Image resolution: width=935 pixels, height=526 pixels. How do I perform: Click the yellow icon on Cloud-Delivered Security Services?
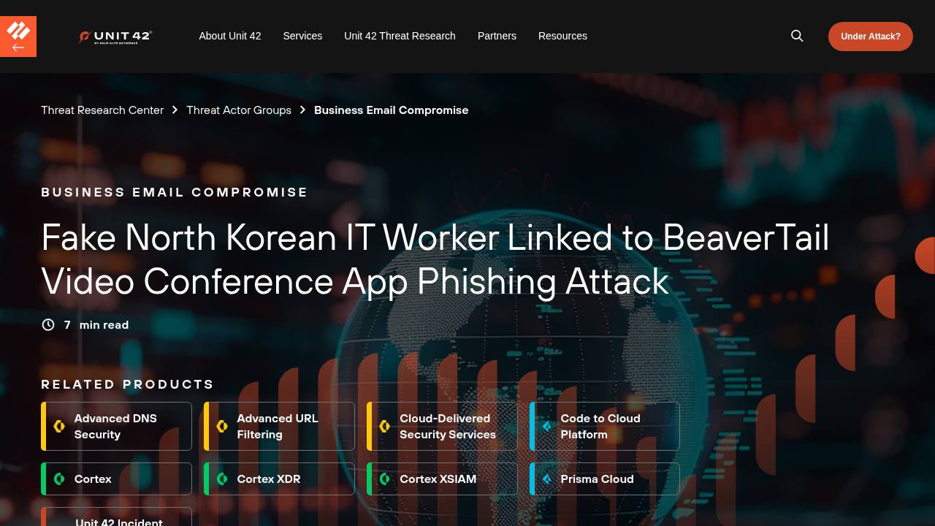click(385, 426)
